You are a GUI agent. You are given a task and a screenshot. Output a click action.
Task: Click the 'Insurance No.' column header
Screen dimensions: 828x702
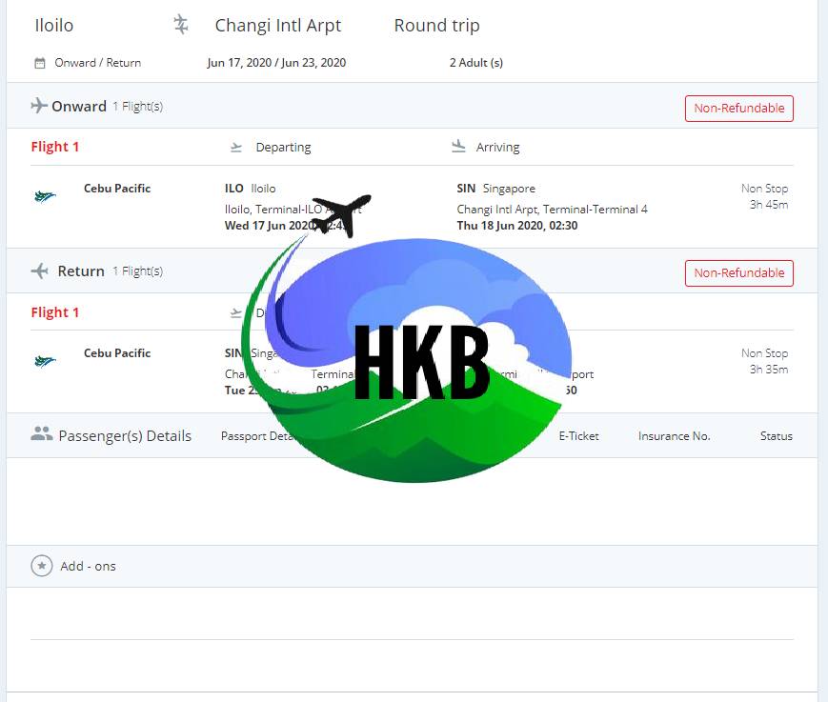[x=674, y=436]
